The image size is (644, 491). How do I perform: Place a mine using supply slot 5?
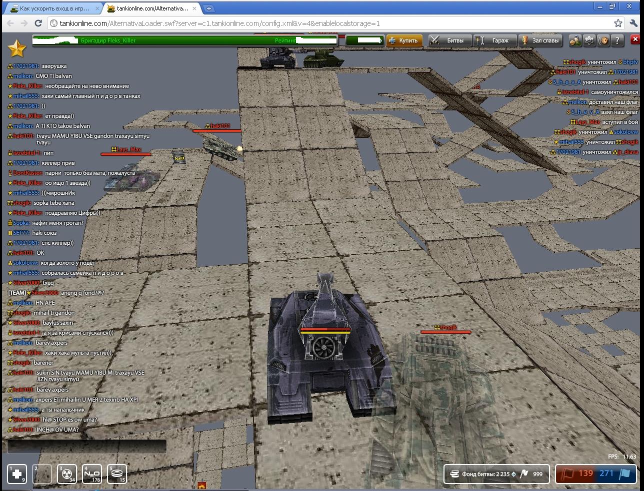click(117, 474)
